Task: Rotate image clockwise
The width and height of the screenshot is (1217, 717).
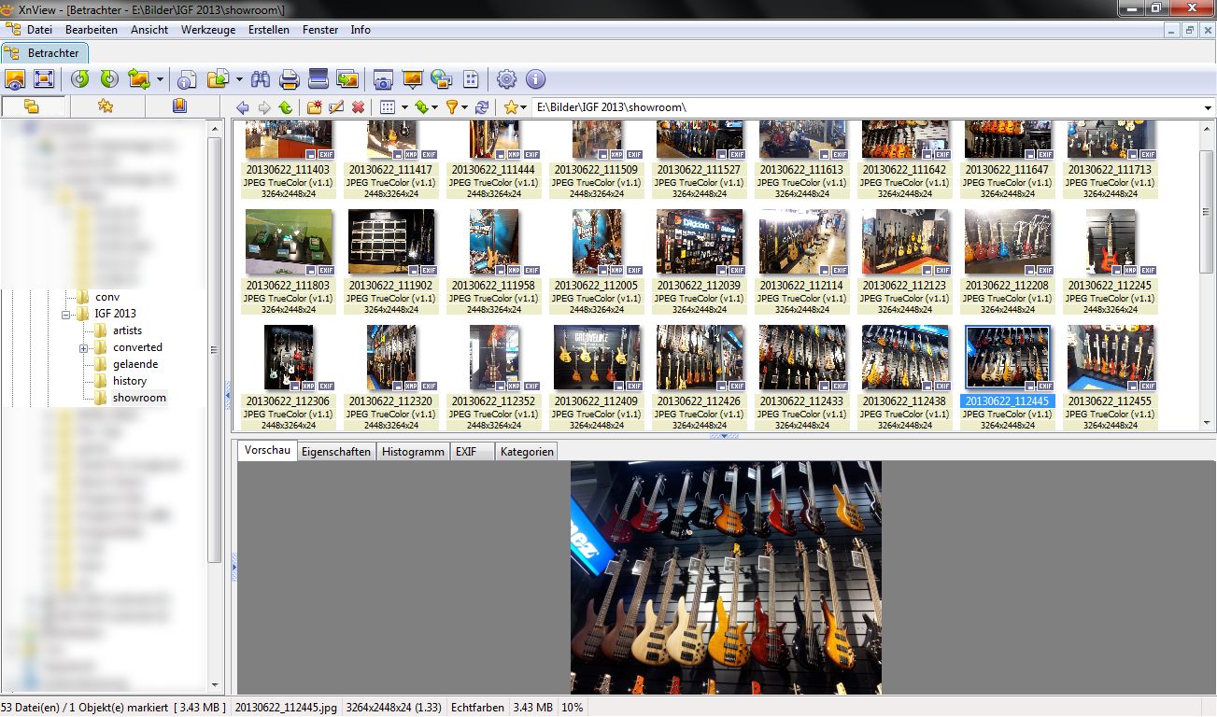Action: 109,79
